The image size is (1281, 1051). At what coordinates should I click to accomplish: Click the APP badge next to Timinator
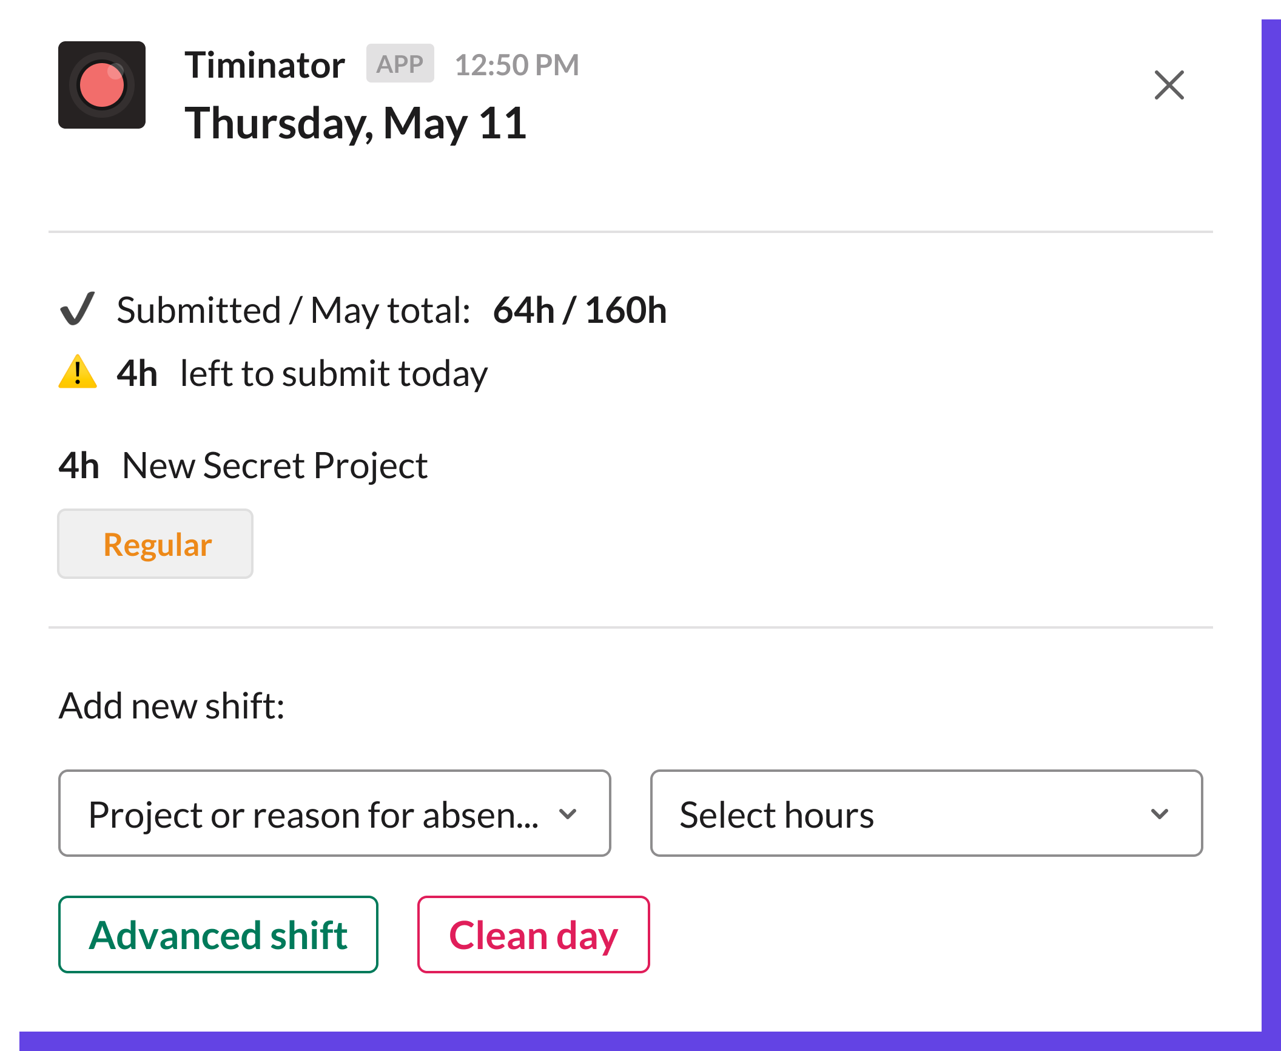coord(400,64)
